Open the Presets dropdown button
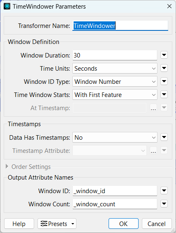The width and height of the screenshot is (176, 233). [x=57, y=224]
